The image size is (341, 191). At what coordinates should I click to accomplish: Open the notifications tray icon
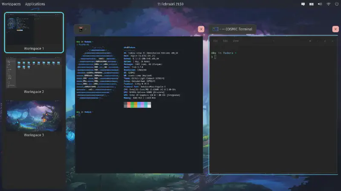point(303,4)
